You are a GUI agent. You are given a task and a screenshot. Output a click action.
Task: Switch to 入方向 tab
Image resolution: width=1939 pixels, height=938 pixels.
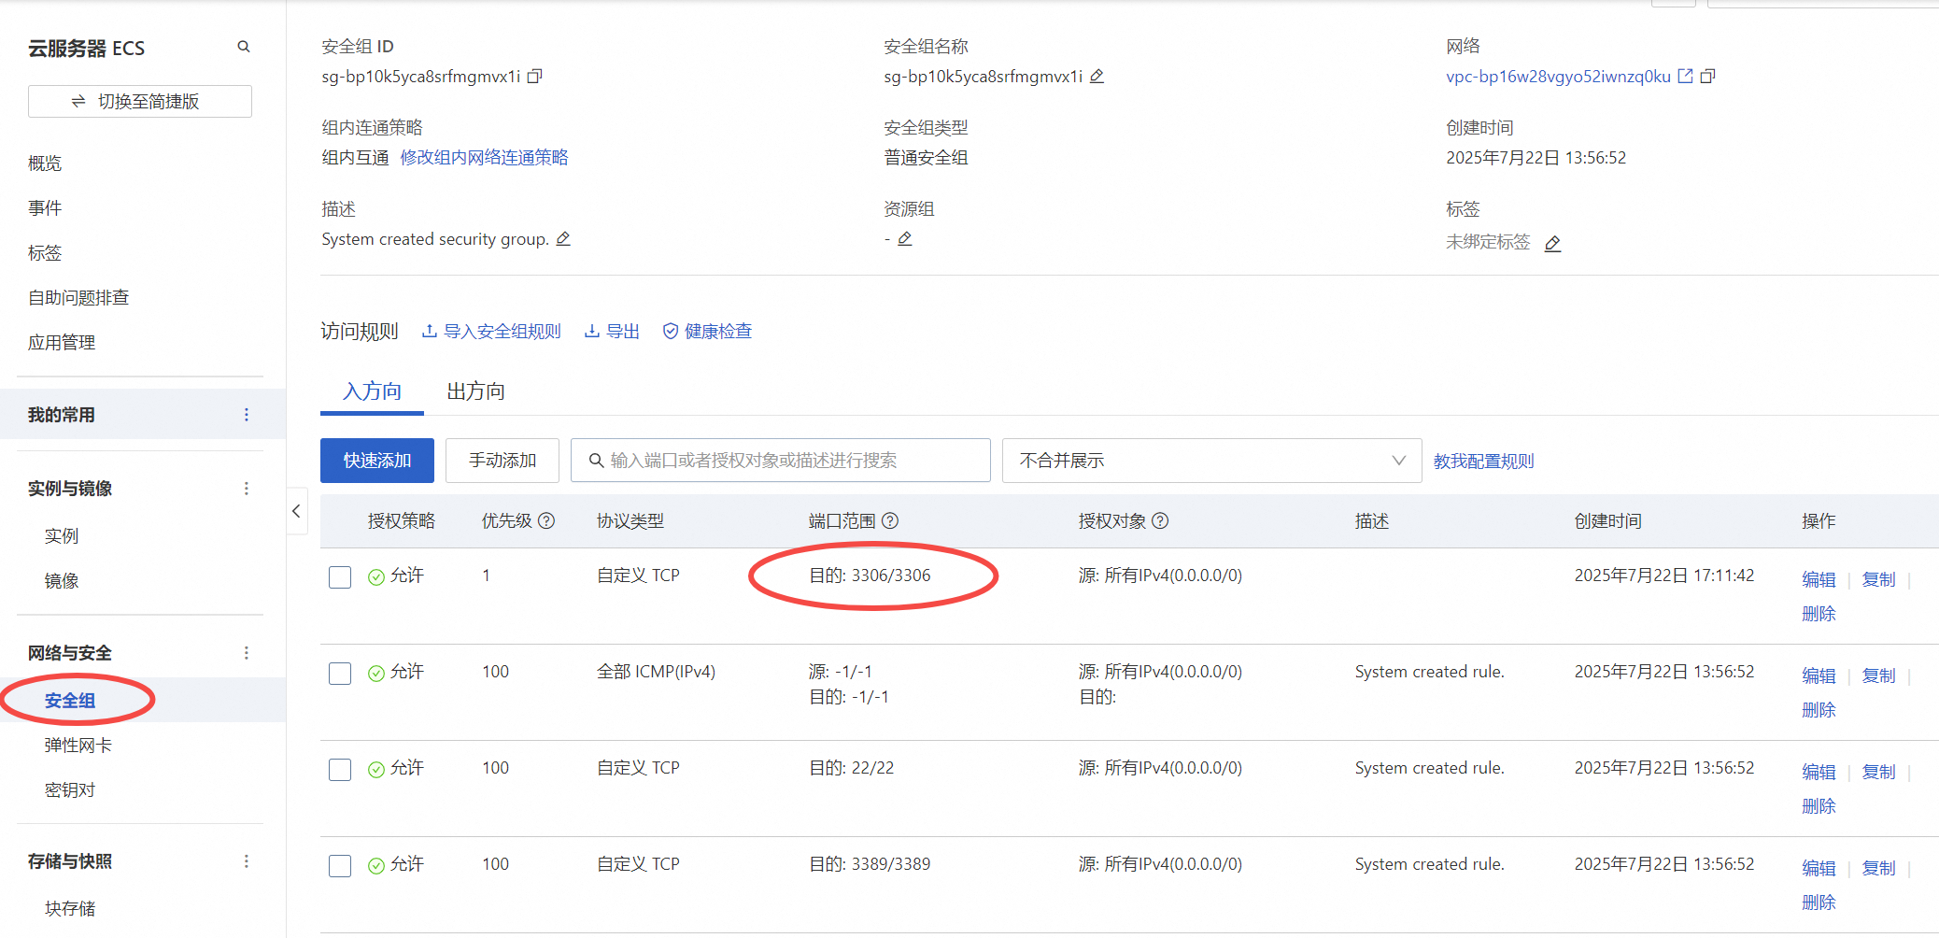coord(372,391)
